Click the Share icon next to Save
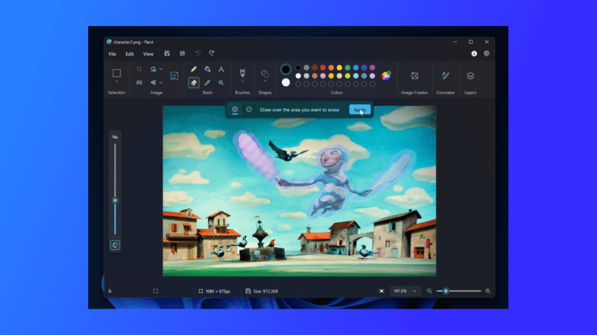The image size is (597, 335). (183, 54)
